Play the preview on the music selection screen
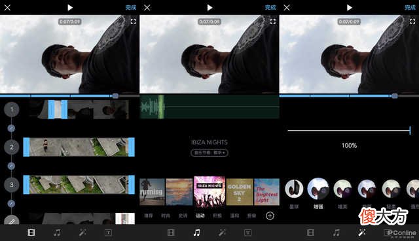Screen dimensions: 419x241 pos(209,7)
